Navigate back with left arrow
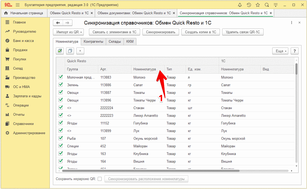 [58, 23]
